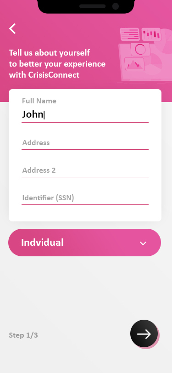
Task: Select the Address input field
Action: [85, 143]
